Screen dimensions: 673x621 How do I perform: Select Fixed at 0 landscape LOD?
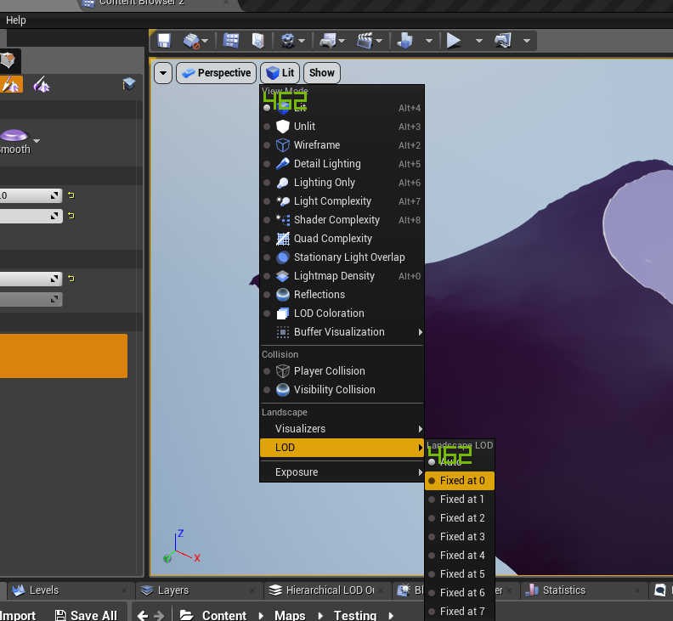(459, 481)
